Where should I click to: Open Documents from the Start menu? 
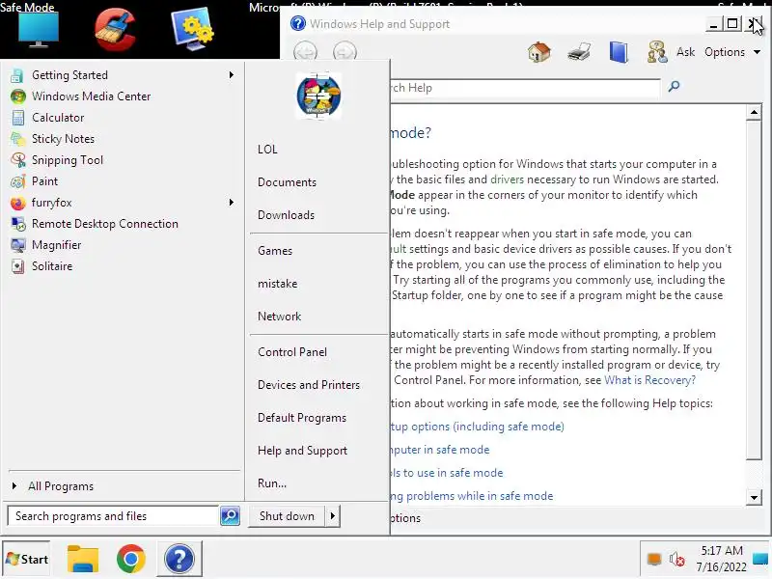tap(287, 182)
